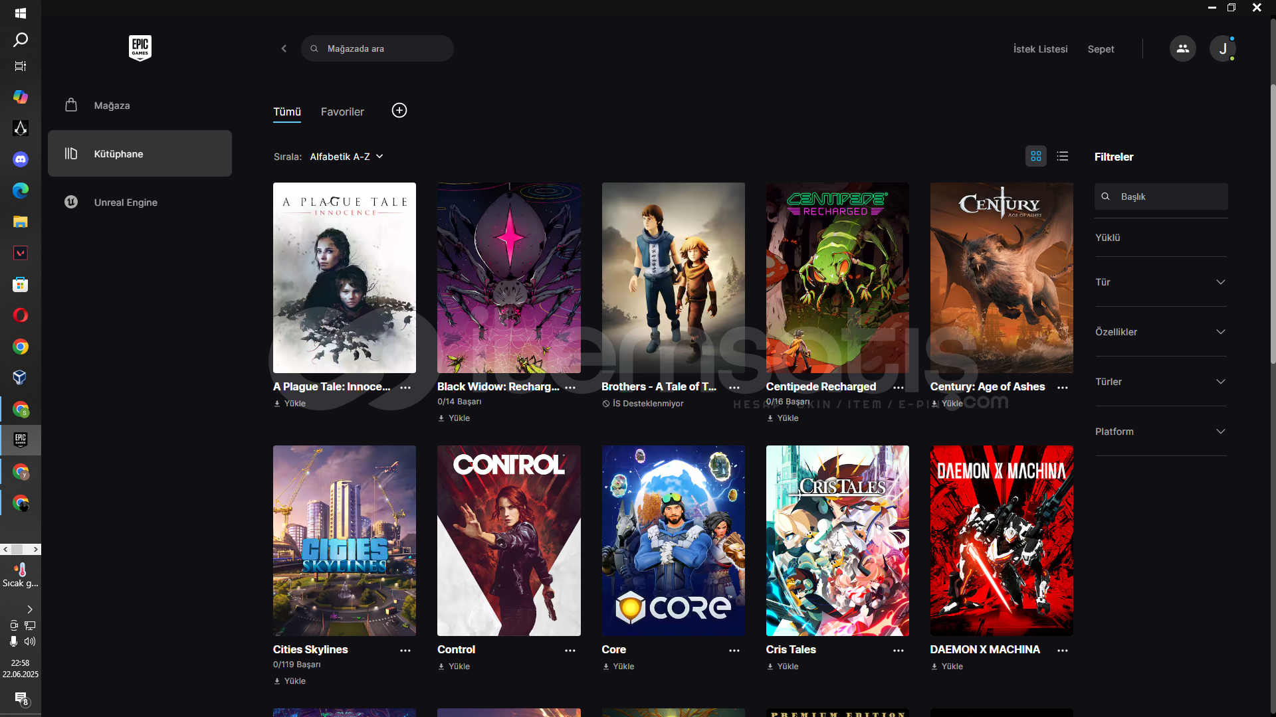Expand the Platform filter

[1160, 432]
